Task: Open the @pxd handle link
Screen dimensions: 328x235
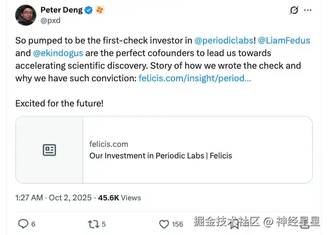Action: pos(50,20)
